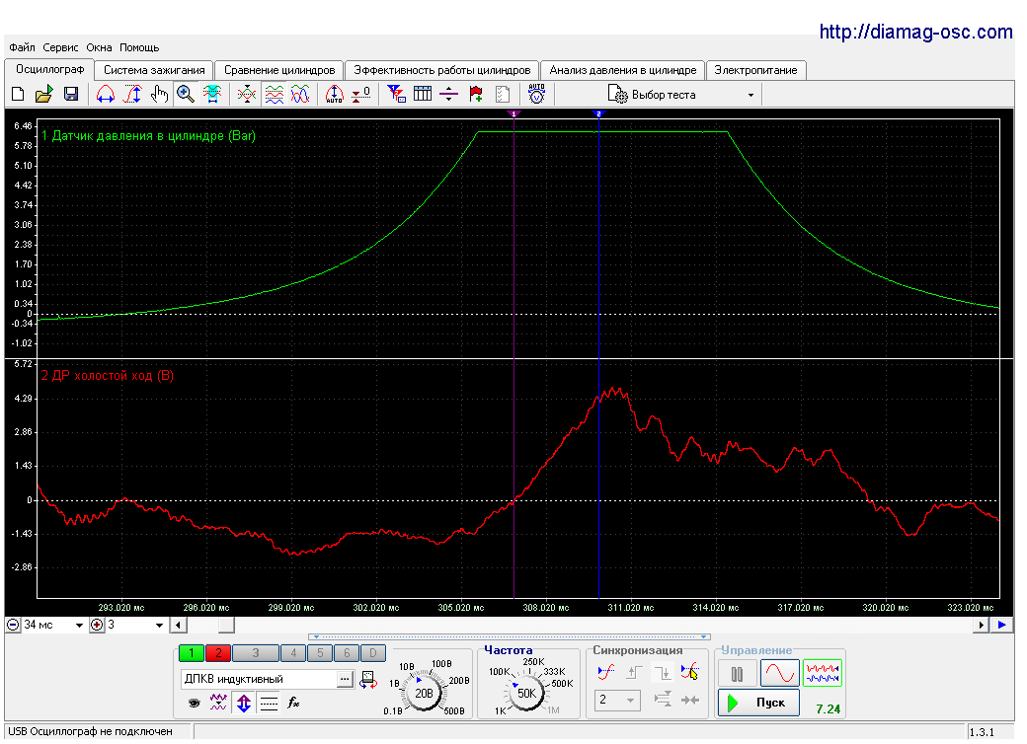Pick the hand pan tool
This screenshot has width=1027, height=744.
click(x=159, y=95)
